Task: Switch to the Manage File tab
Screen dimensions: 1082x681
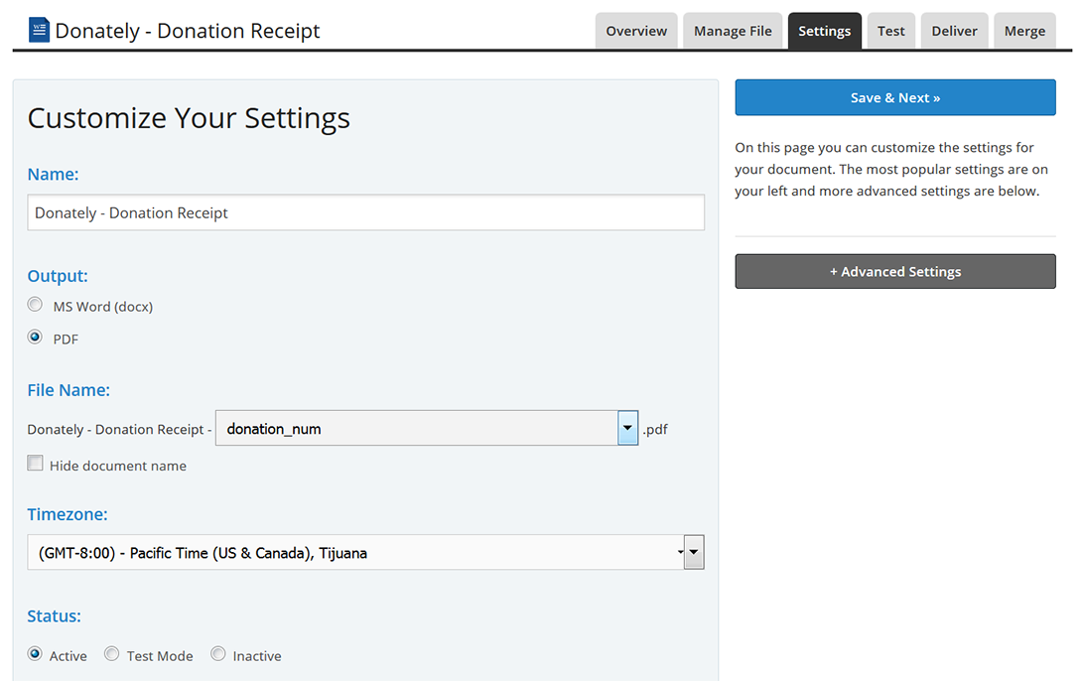Action: point(733,31)
